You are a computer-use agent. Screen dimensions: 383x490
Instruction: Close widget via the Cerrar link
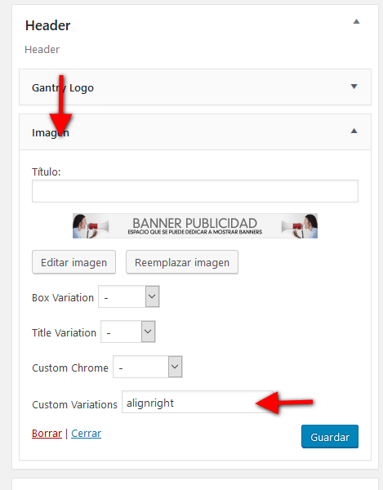(87, 434)
